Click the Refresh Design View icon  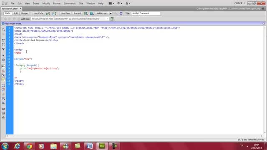pyautogui.click(x=121, y=13)
